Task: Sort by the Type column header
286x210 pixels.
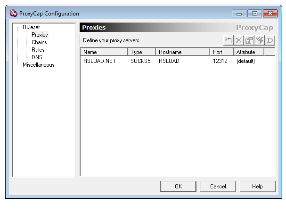Action: point(141,52)
